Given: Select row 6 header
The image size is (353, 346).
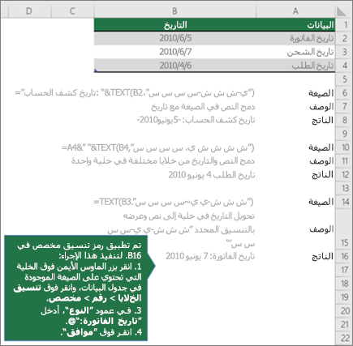Looking at the screenshot, I should (x=343, y=92).
